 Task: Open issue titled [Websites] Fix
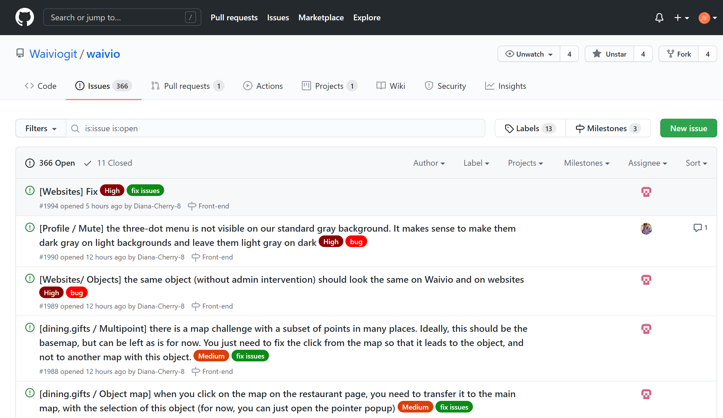69,192
